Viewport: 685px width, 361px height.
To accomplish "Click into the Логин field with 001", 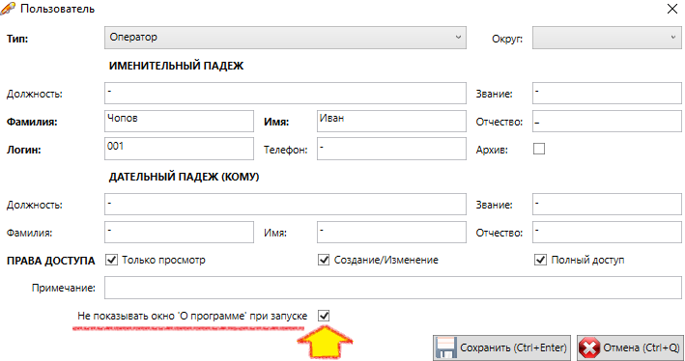I will [179, 149].
